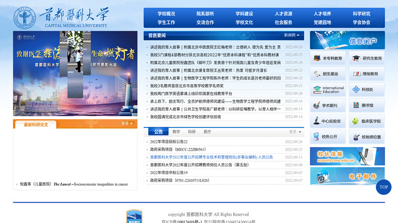Screen dimensions: 398x223
Task: Open the 图书馆 bookshelf icon
Action: click(367, 106)
